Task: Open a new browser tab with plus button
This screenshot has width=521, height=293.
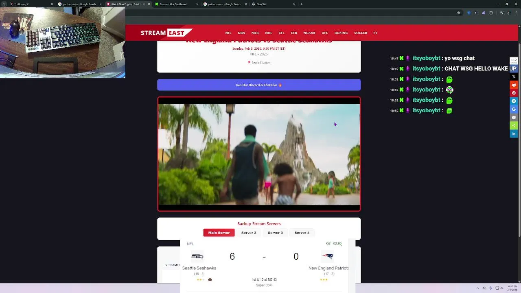Action: tap(301, 4)
